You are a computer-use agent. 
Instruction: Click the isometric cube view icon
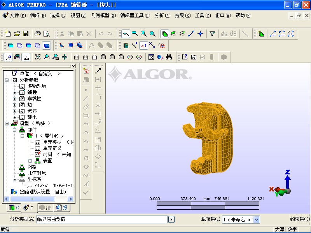click(130, 57)
